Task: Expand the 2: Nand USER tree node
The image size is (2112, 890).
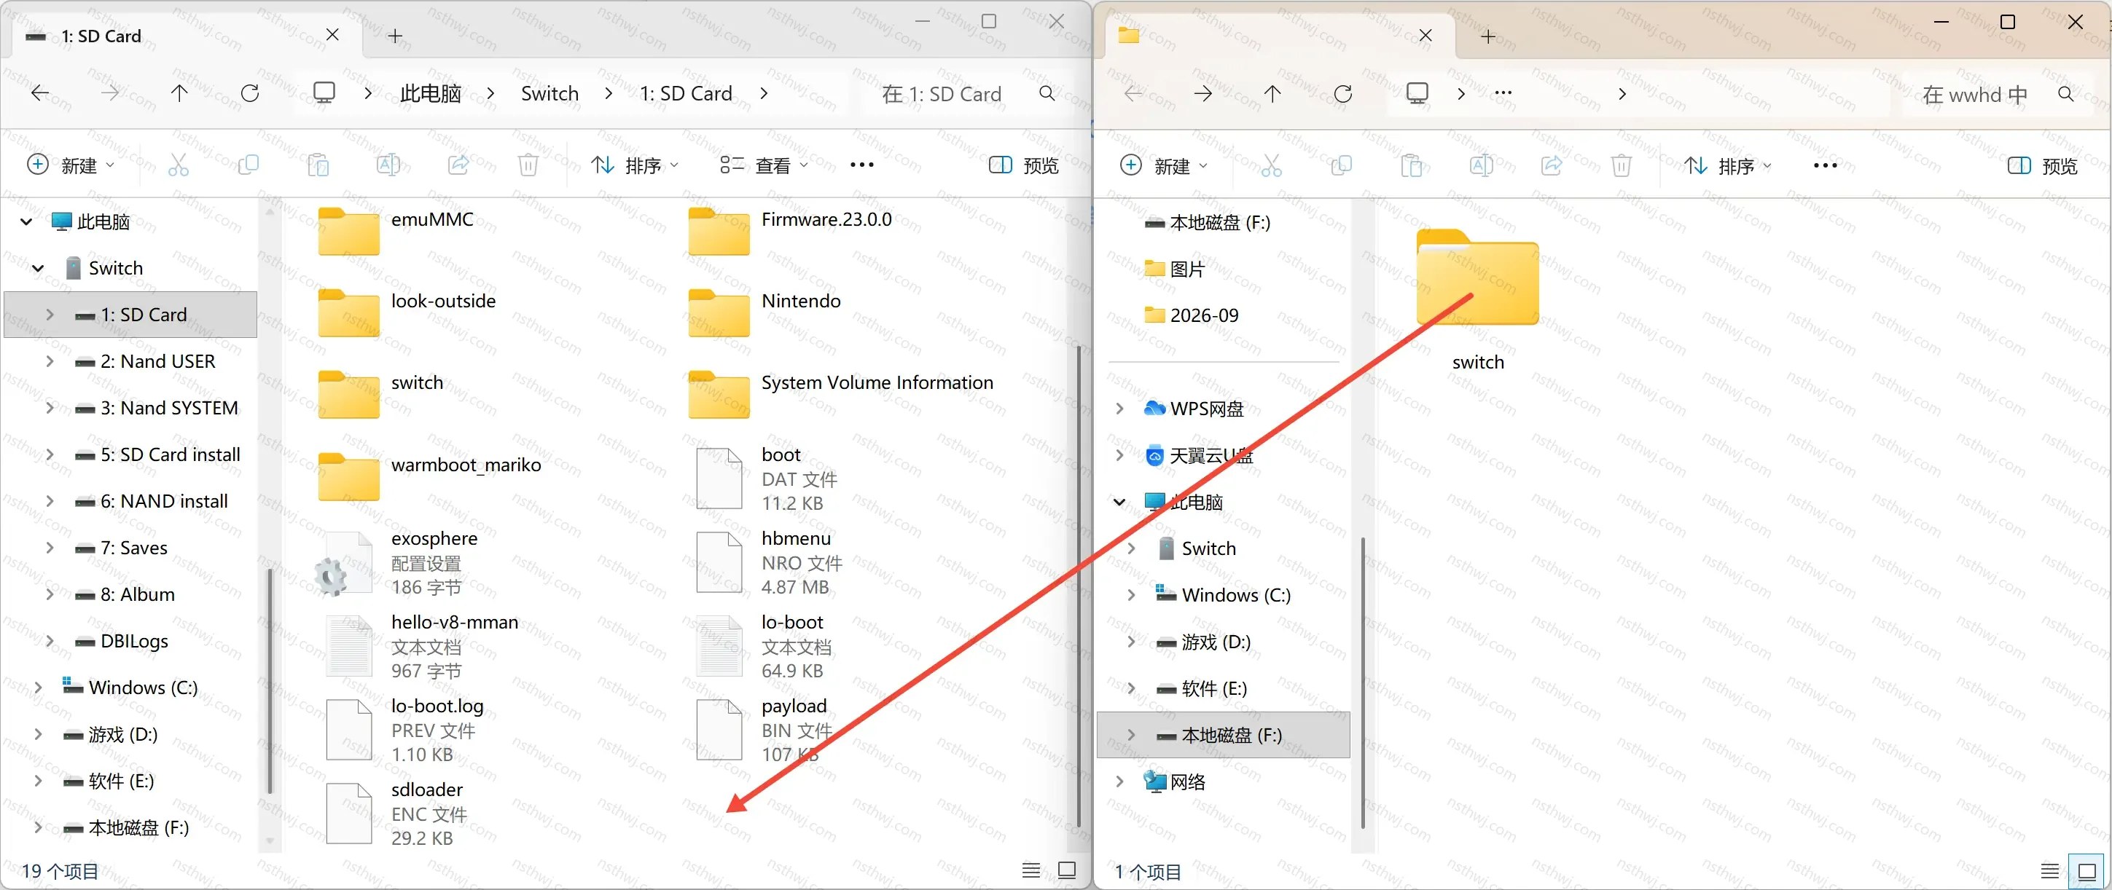Action: pyautogui.click(x=50, y=361)
